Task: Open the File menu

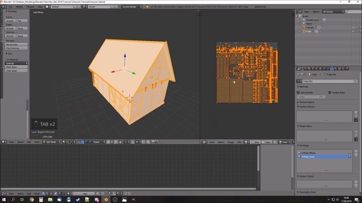Action: pyautogui.click(x=11, y=7)
